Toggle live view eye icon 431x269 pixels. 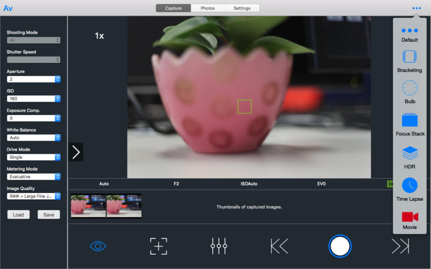[98, 246]
